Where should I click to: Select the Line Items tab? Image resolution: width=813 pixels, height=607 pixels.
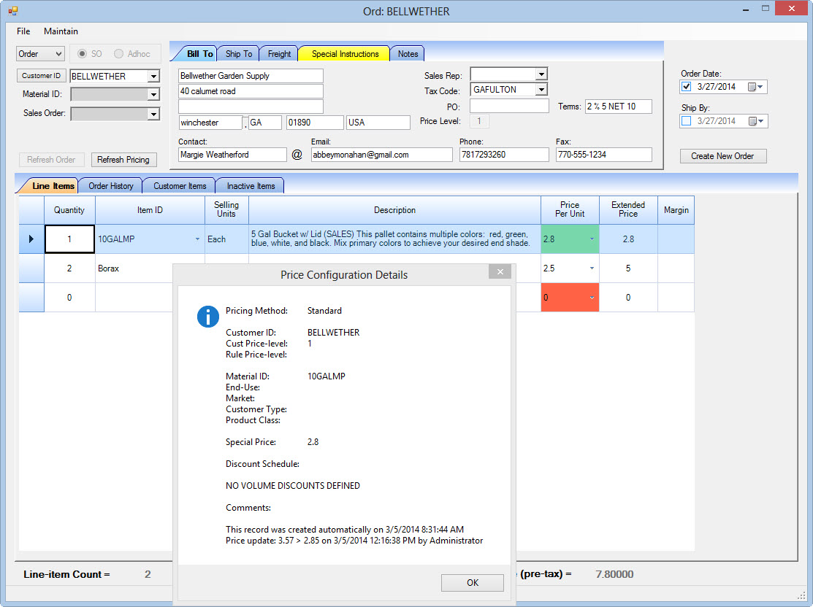[x=53, y=186]
